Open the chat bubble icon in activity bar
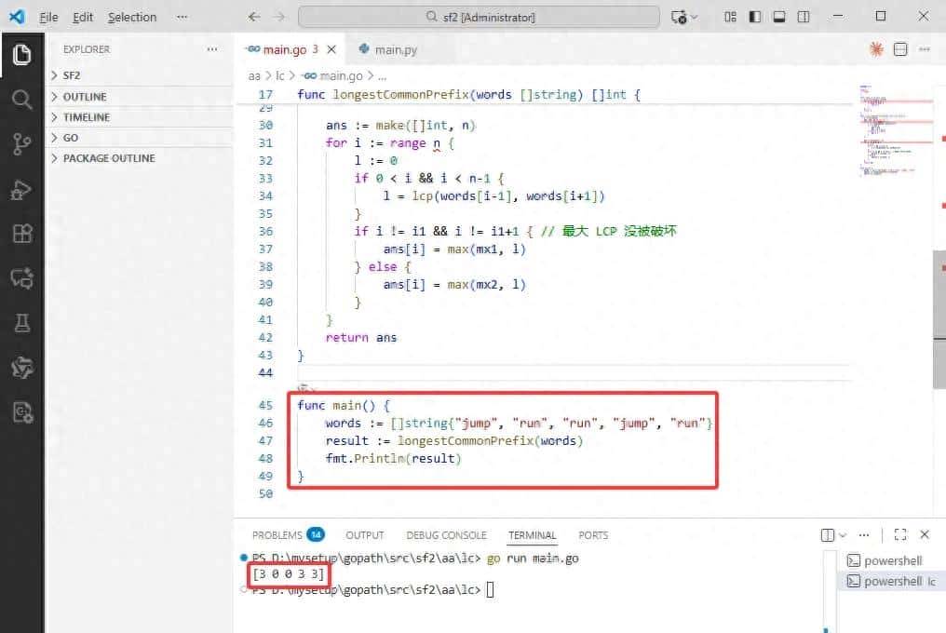The image size is (946, 633). point(22,278)
